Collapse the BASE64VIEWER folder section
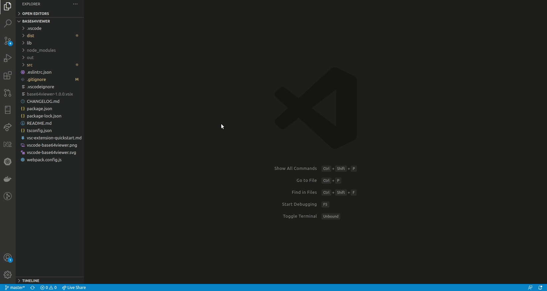Screen dimensions: 547x291 [50, 21]
